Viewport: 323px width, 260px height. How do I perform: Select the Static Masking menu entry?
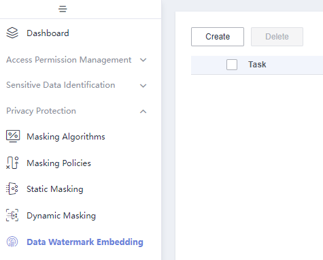[x=55, y=189]
